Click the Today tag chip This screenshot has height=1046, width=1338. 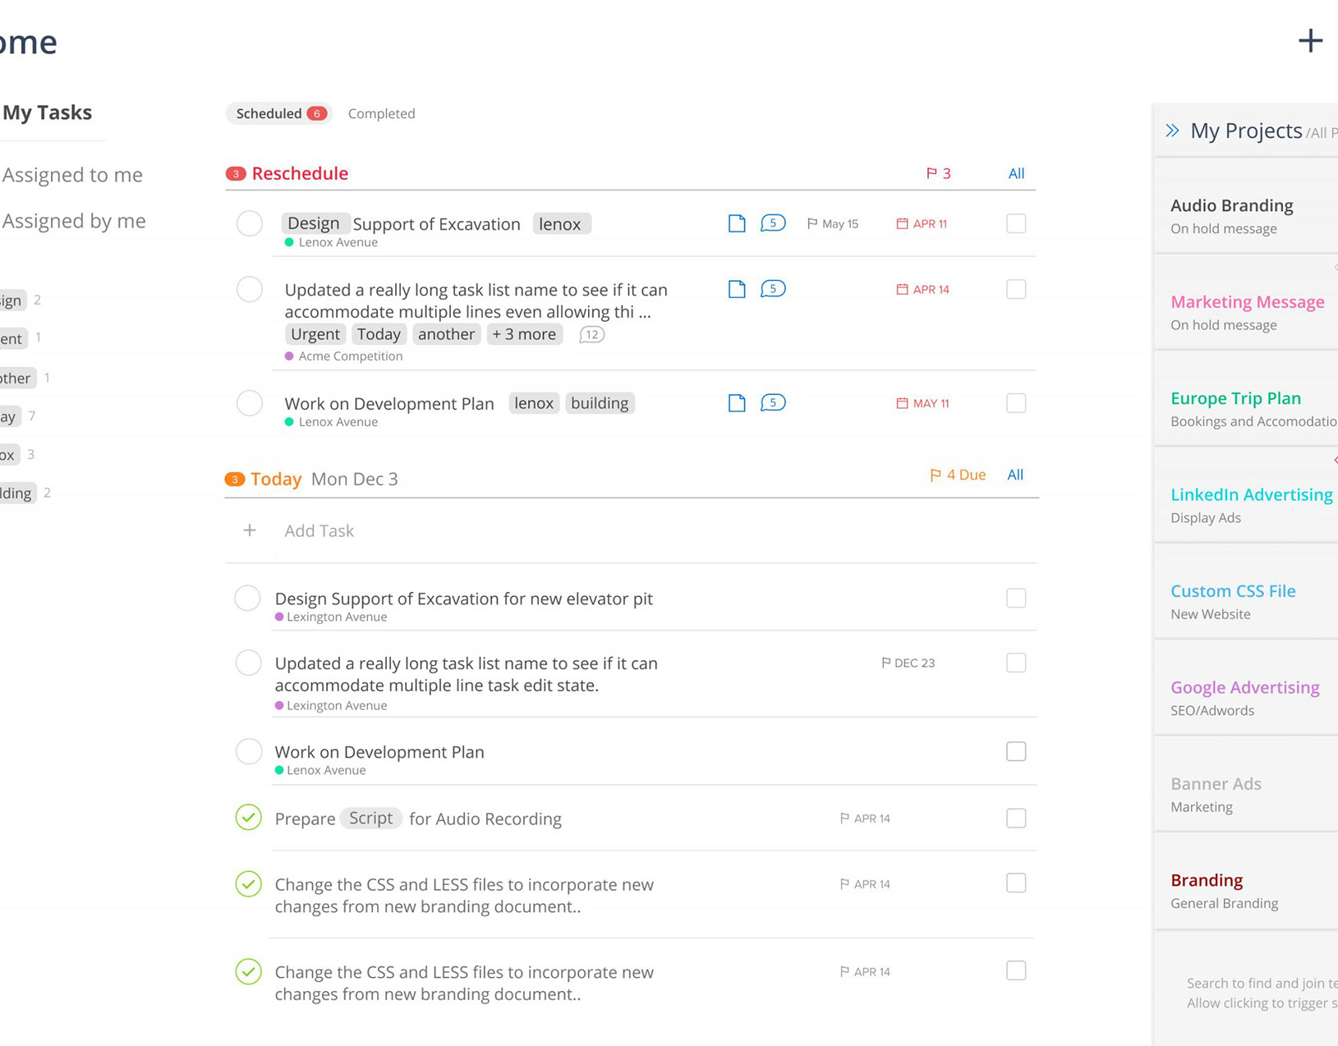[x=379, y=334]
